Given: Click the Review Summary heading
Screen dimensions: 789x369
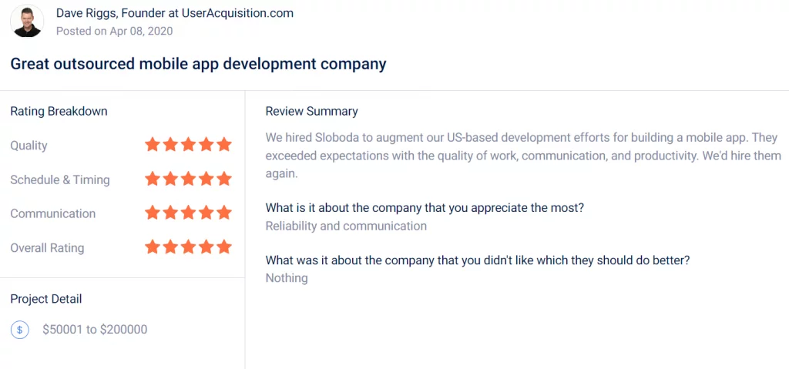Looking at the screenshot, I should pos(311,111).
